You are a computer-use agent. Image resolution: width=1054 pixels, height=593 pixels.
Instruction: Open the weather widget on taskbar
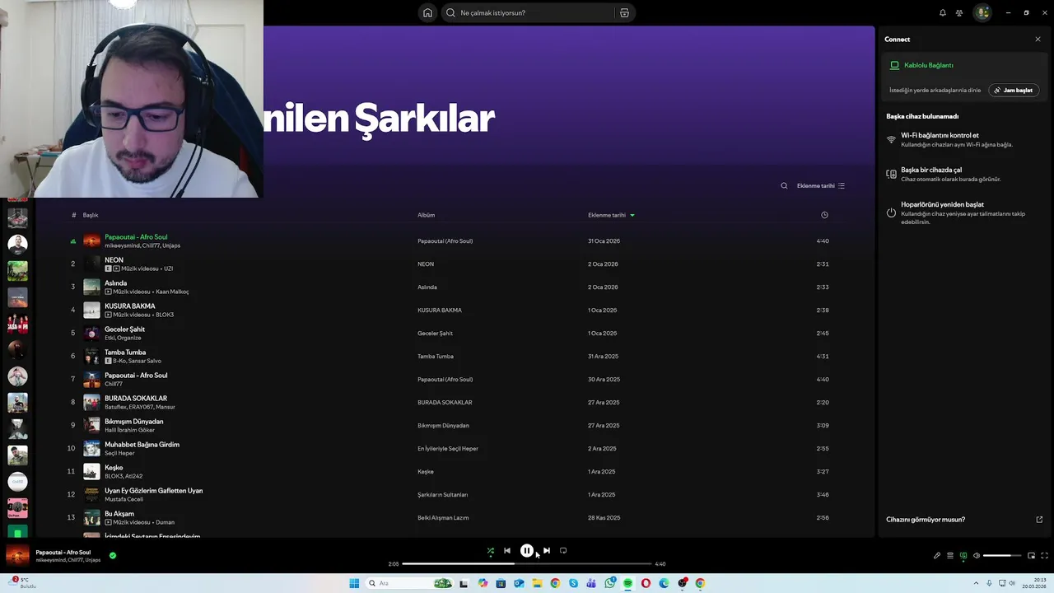click(23, 583)
